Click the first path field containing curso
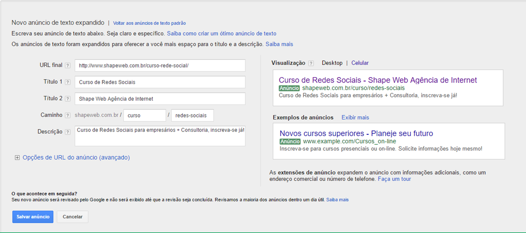 pyautogui.click(x=145, y=115)
